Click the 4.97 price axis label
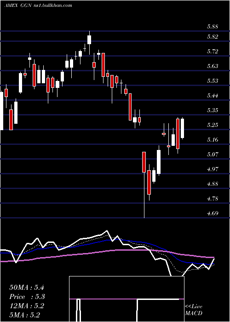This screenshot has width=230, height=322. pos(212,169)
